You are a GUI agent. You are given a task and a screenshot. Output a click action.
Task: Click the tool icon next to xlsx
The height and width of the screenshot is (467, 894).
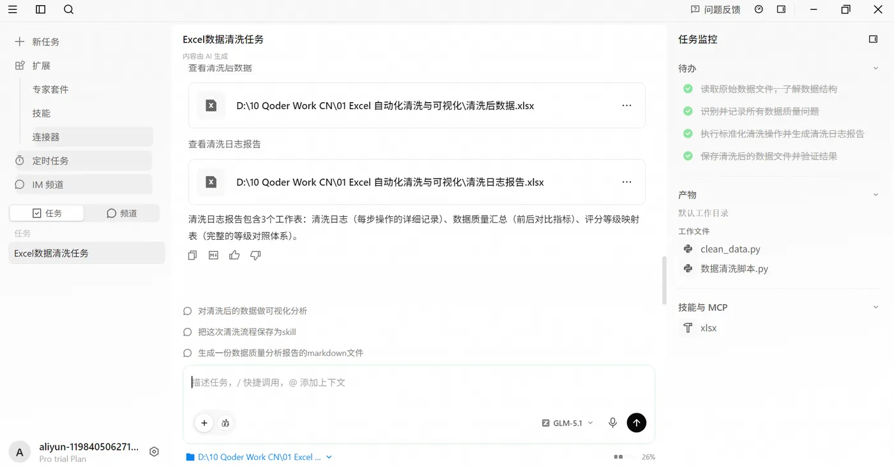[688, 328]
